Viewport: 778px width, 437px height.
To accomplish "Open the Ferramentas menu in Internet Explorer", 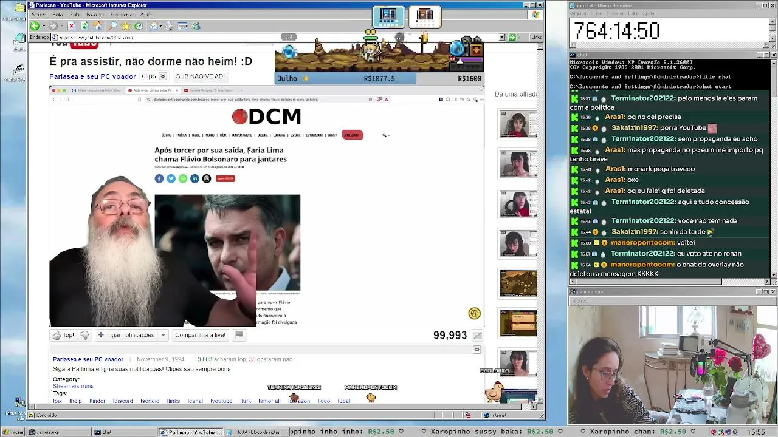I will coord(122,15).
